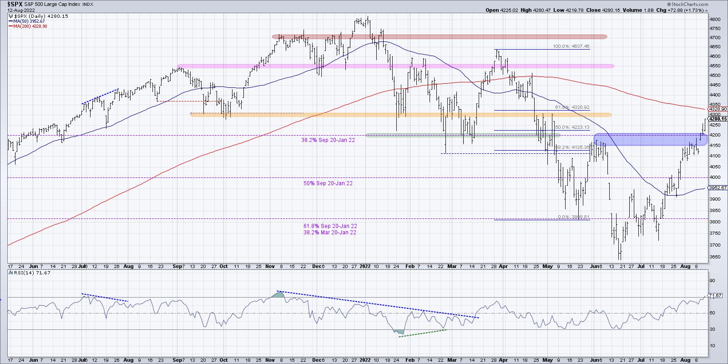The height and width of the screenshot is (364, 728).
Task: Click the 3952.67 MA(50) price tag on axis
Action: (x=716, y=188)
